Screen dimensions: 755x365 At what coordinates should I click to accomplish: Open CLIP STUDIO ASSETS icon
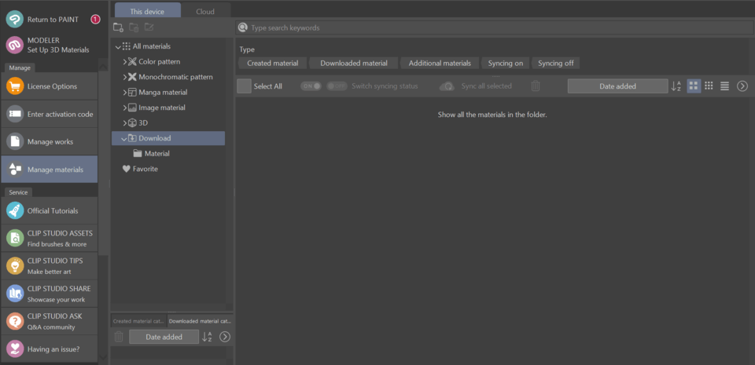tap(15, 238)
